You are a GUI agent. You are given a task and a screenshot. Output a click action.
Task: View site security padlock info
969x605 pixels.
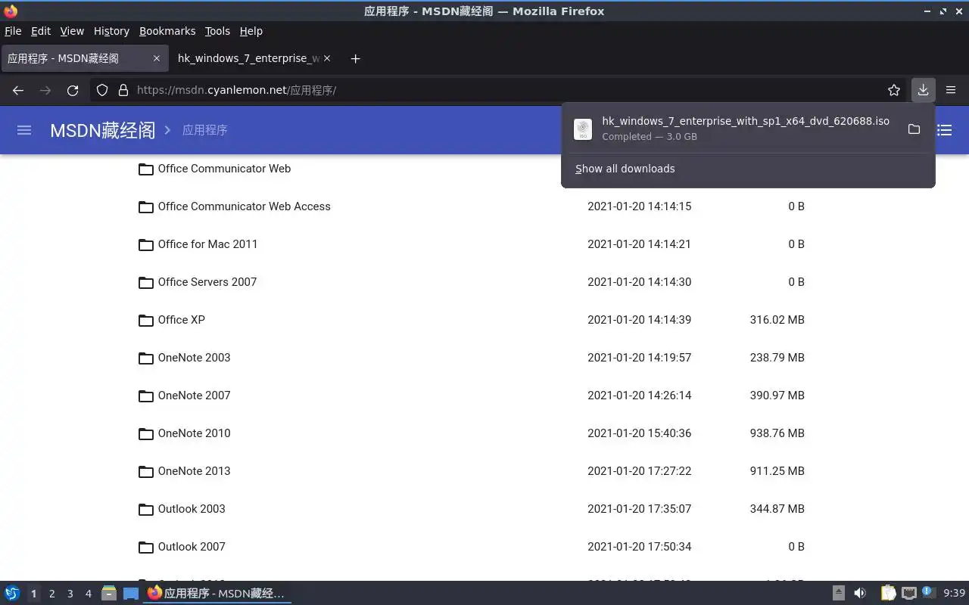(123, 90)
